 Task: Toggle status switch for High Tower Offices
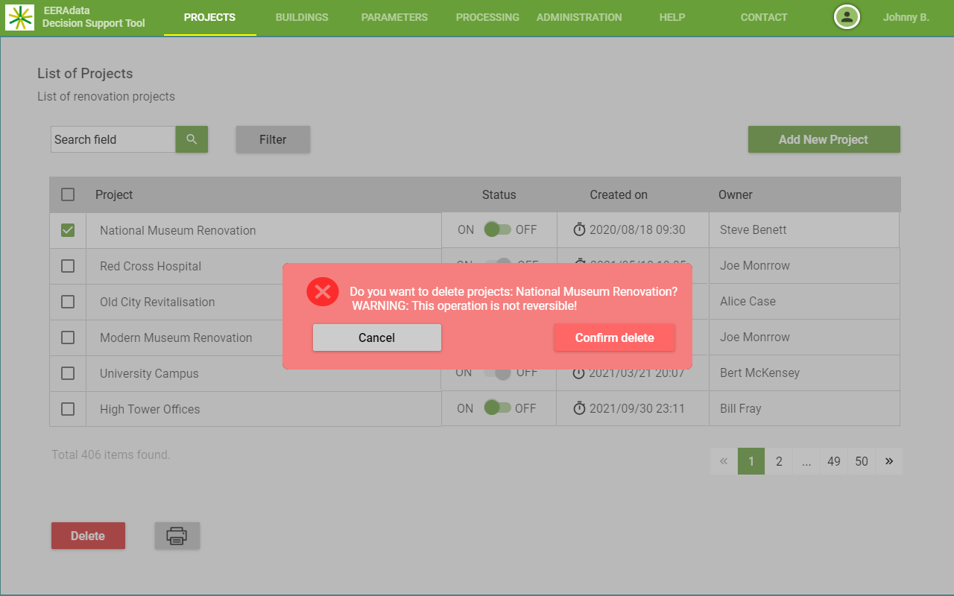pyautogui.click(x=497, y=408)
